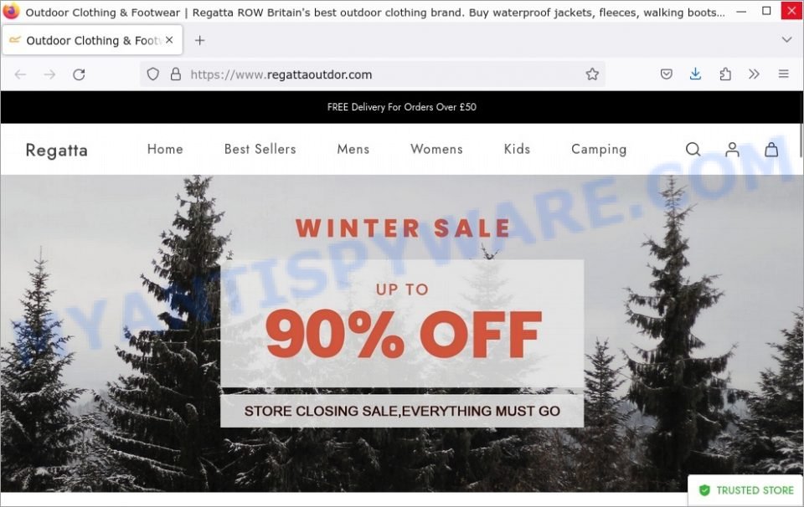Screen dimensions: 804x507
Task: Open the Firefox downloads arrow icon
Action: pos(695,74)
